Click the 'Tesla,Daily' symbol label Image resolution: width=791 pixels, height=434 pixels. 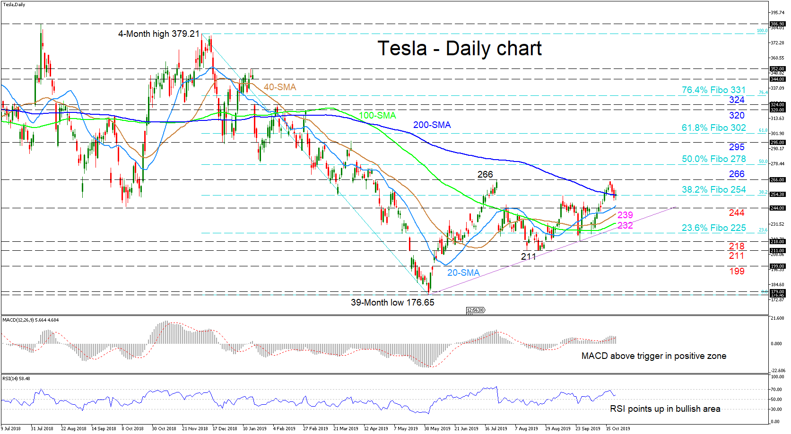[x=14, y=5]
